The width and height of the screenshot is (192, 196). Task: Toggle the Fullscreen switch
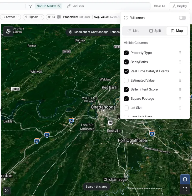182,18
